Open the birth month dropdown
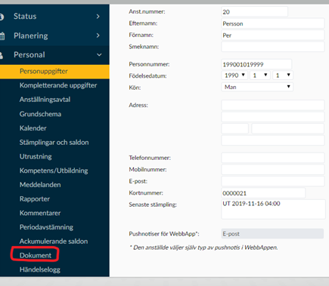 click(260, 75)
